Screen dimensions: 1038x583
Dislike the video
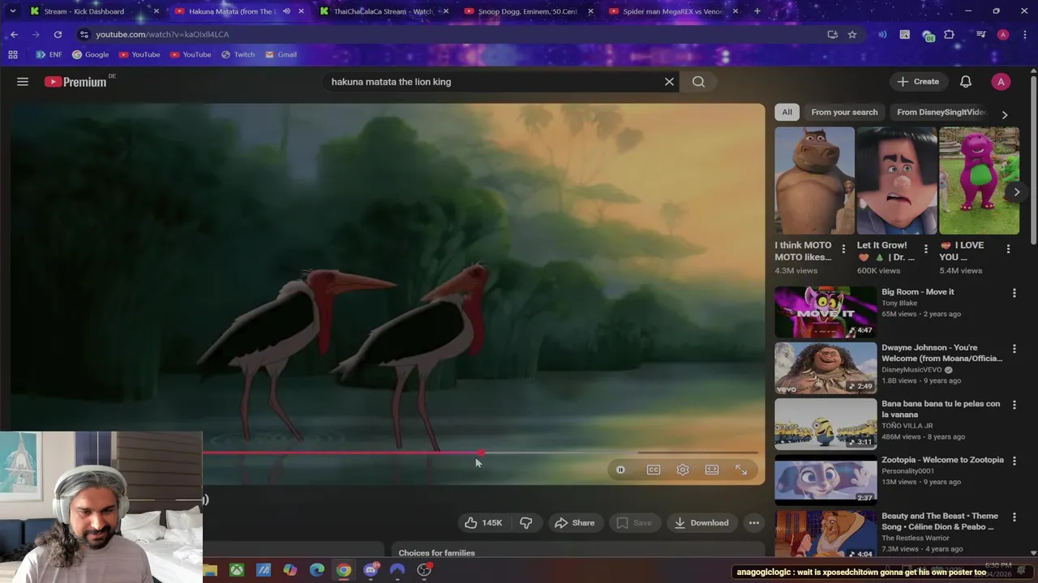click(x=526, y=523)
